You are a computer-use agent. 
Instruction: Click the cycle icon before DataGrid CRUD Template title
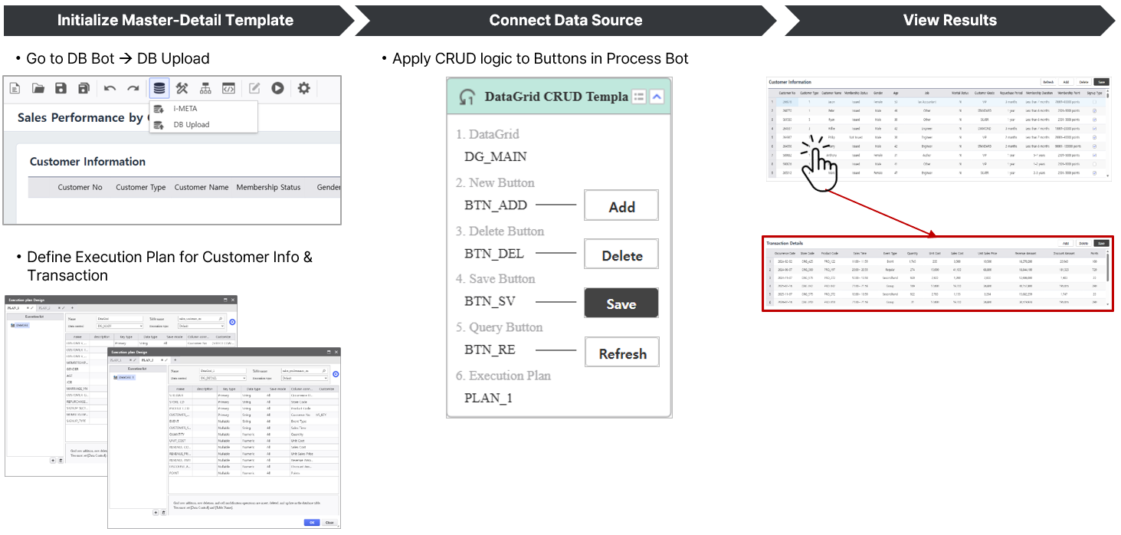coord(467,97)
